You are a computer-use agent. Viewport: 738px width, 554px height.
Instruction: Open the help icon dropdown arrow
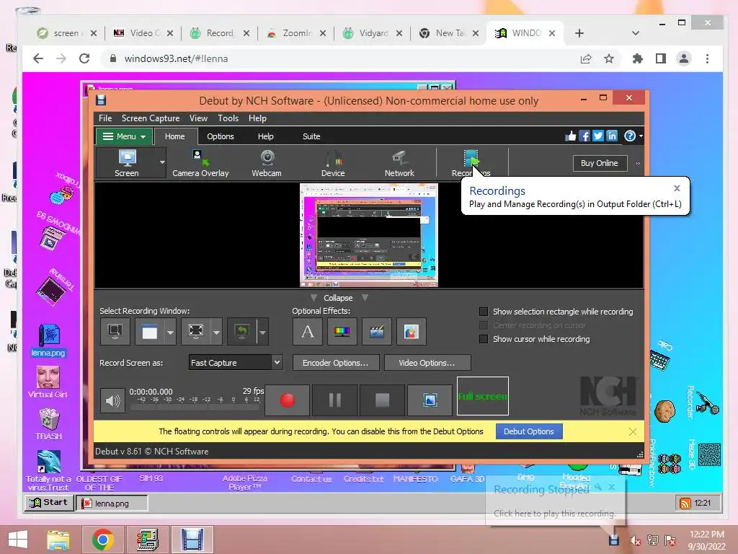point(641,136)
